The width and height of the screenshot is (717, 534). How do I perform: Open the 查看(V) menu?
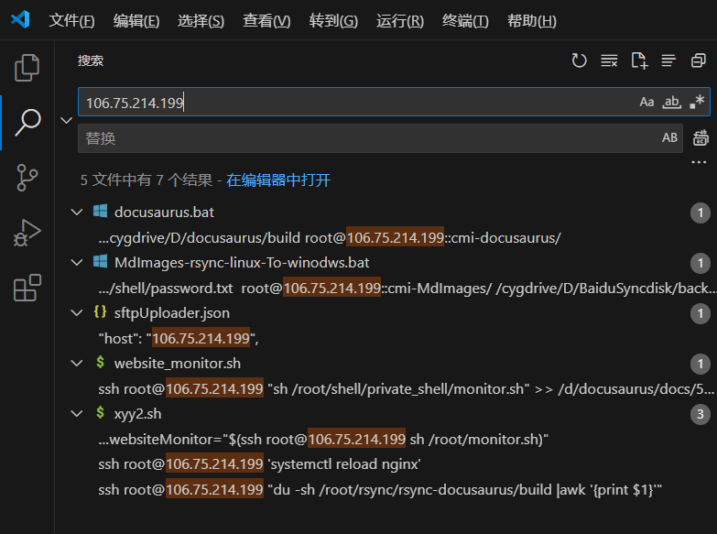coord(266,20)
